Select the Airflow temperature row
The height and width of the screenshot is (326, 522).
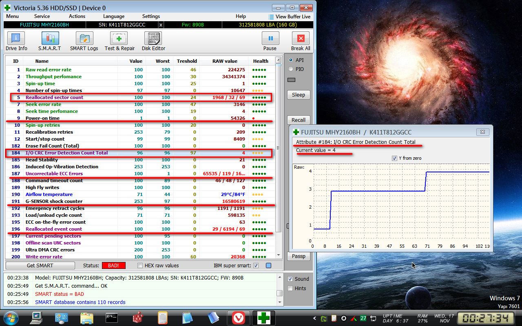pyautogui.click(x=141, y=194)
